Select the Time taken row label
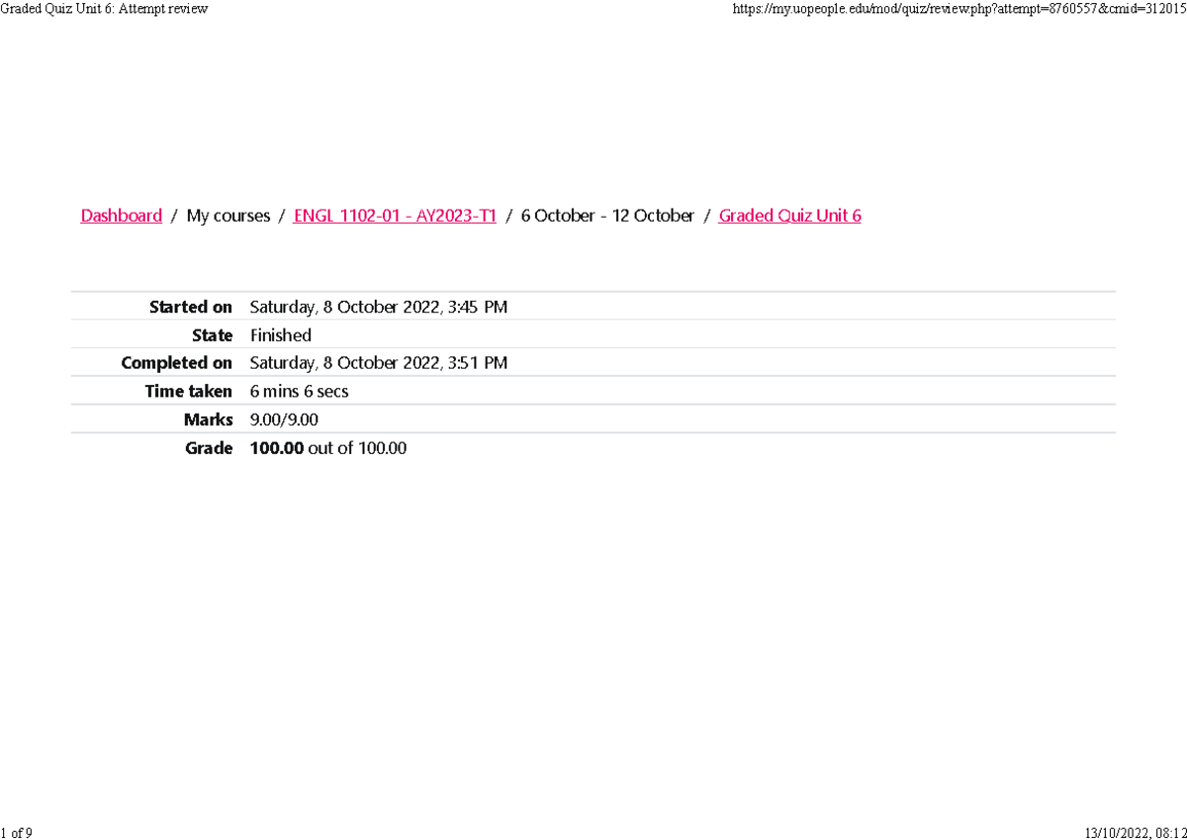The height and width of the screenshot is (840, 1187). point(188,391)
